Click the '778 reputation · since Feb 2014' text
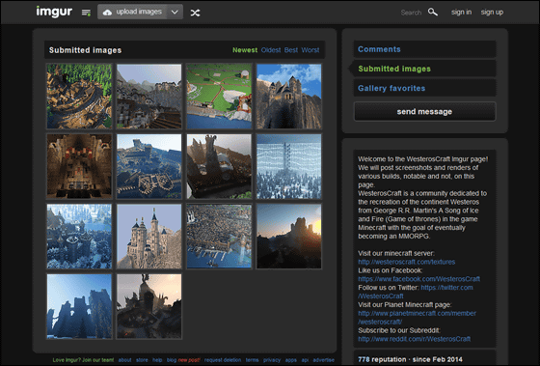This screenshot has width=540, height=366. click(x=410, y=359)
